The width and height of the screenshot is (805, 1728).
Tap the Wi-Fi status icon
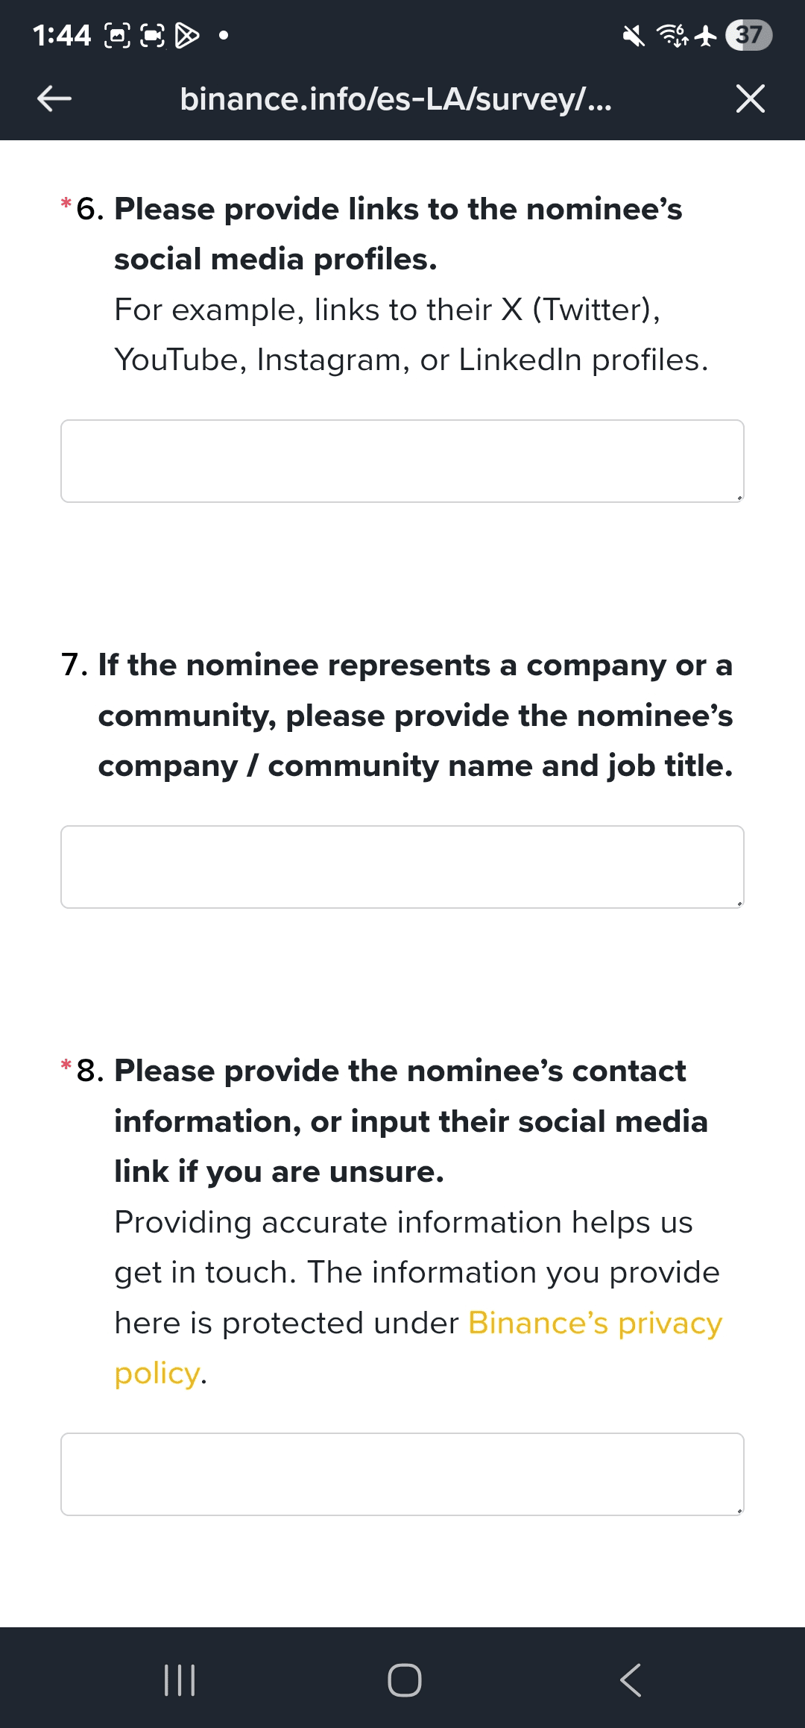point(671,35)
